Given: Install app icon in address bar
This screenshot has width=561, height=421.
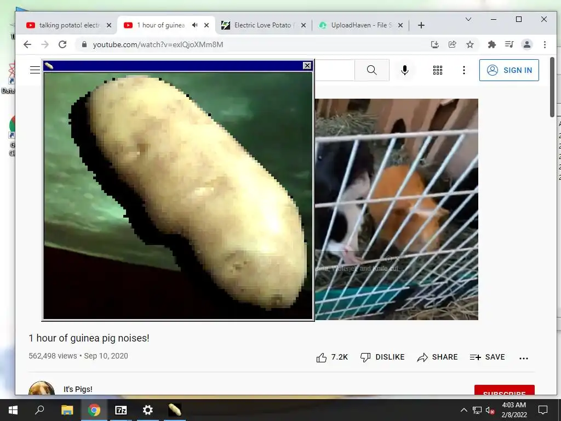Looking at the screenshot, I should (434, 44).
